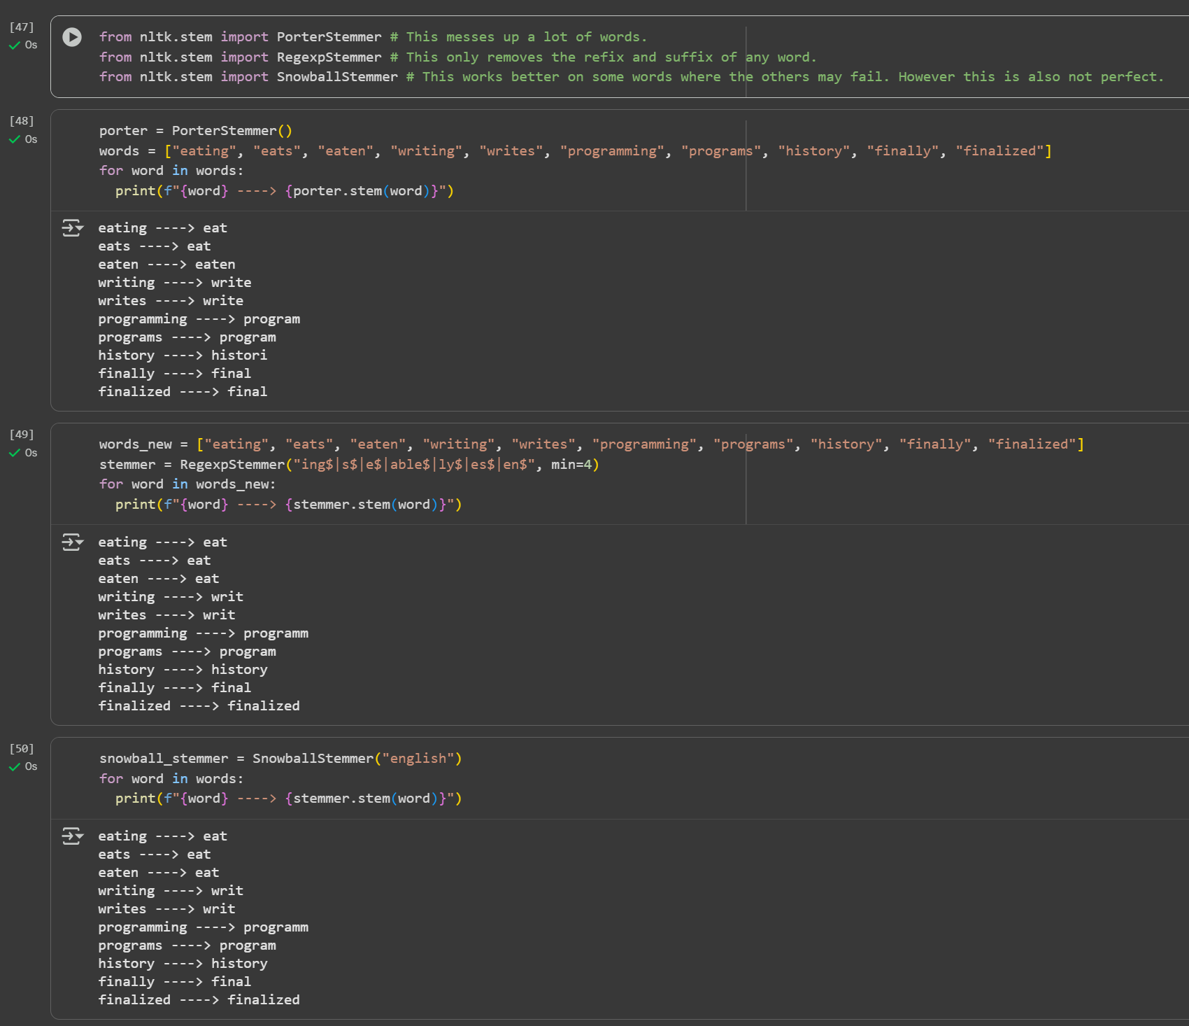Place cursor on the RegexpStemmer pattern line

348,465
